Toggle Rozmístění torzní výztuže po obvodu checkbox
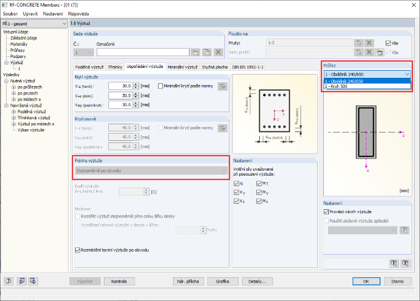The image size is (420, 301). tap(78, 250)
